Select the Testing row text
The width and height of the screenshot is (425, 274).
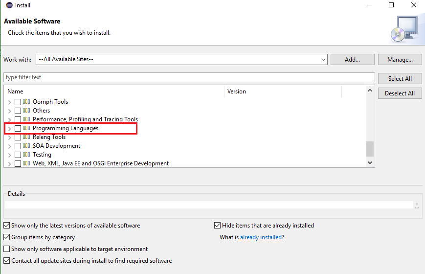42,154
